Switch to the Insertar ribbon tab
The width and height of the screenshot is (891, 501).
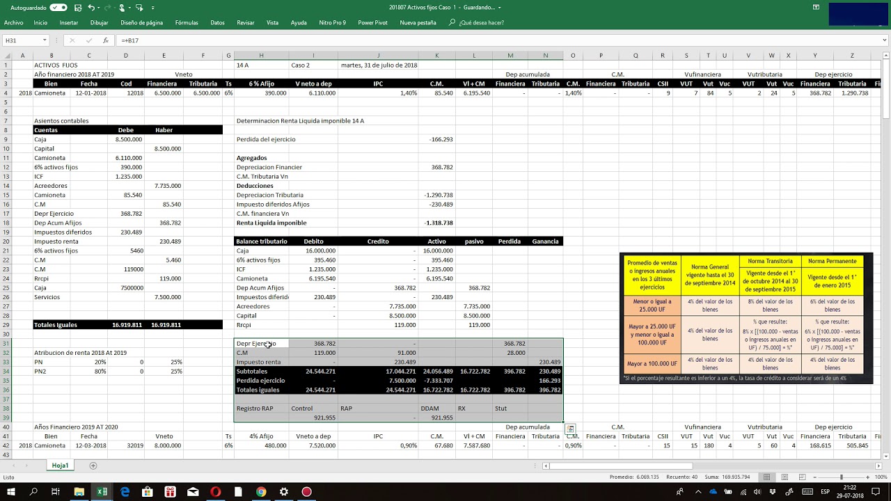coord(69,23)
